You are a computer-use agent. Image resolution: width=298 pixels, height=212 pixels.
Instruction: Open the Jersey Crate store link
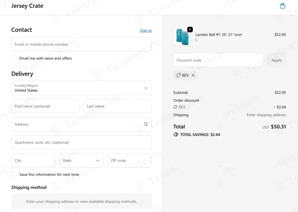point(27,6)
